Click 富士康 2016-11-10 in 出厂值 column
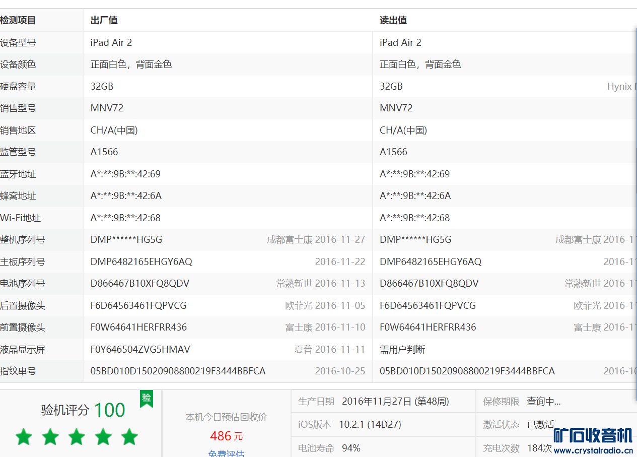The height and width of the screenshot is (457, 637). pyautogui.click(x=325, y=328)
